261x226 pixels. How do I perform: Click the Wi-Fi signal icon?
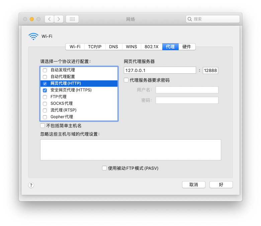tap(33, 36)
